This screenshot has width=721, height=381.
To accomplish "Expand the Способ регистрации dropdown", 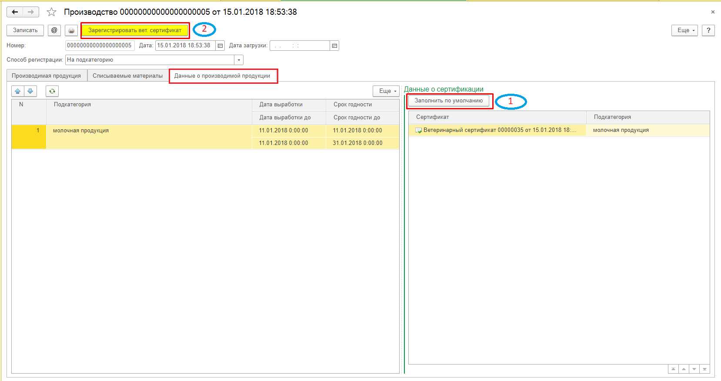I will pyautogui.click(x=239, y=60).
